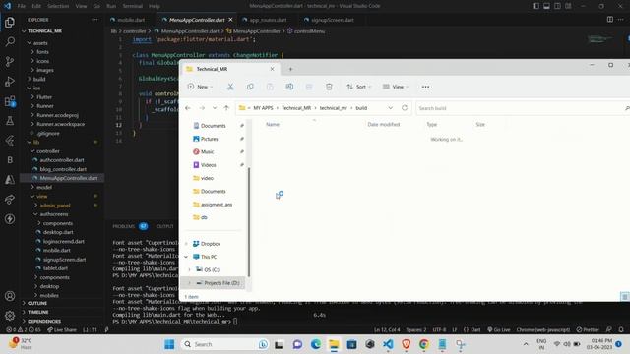This screenshot has height=354, width=630.
Task: Expand the OUTLINE section
Action: [x=37, y=303]
